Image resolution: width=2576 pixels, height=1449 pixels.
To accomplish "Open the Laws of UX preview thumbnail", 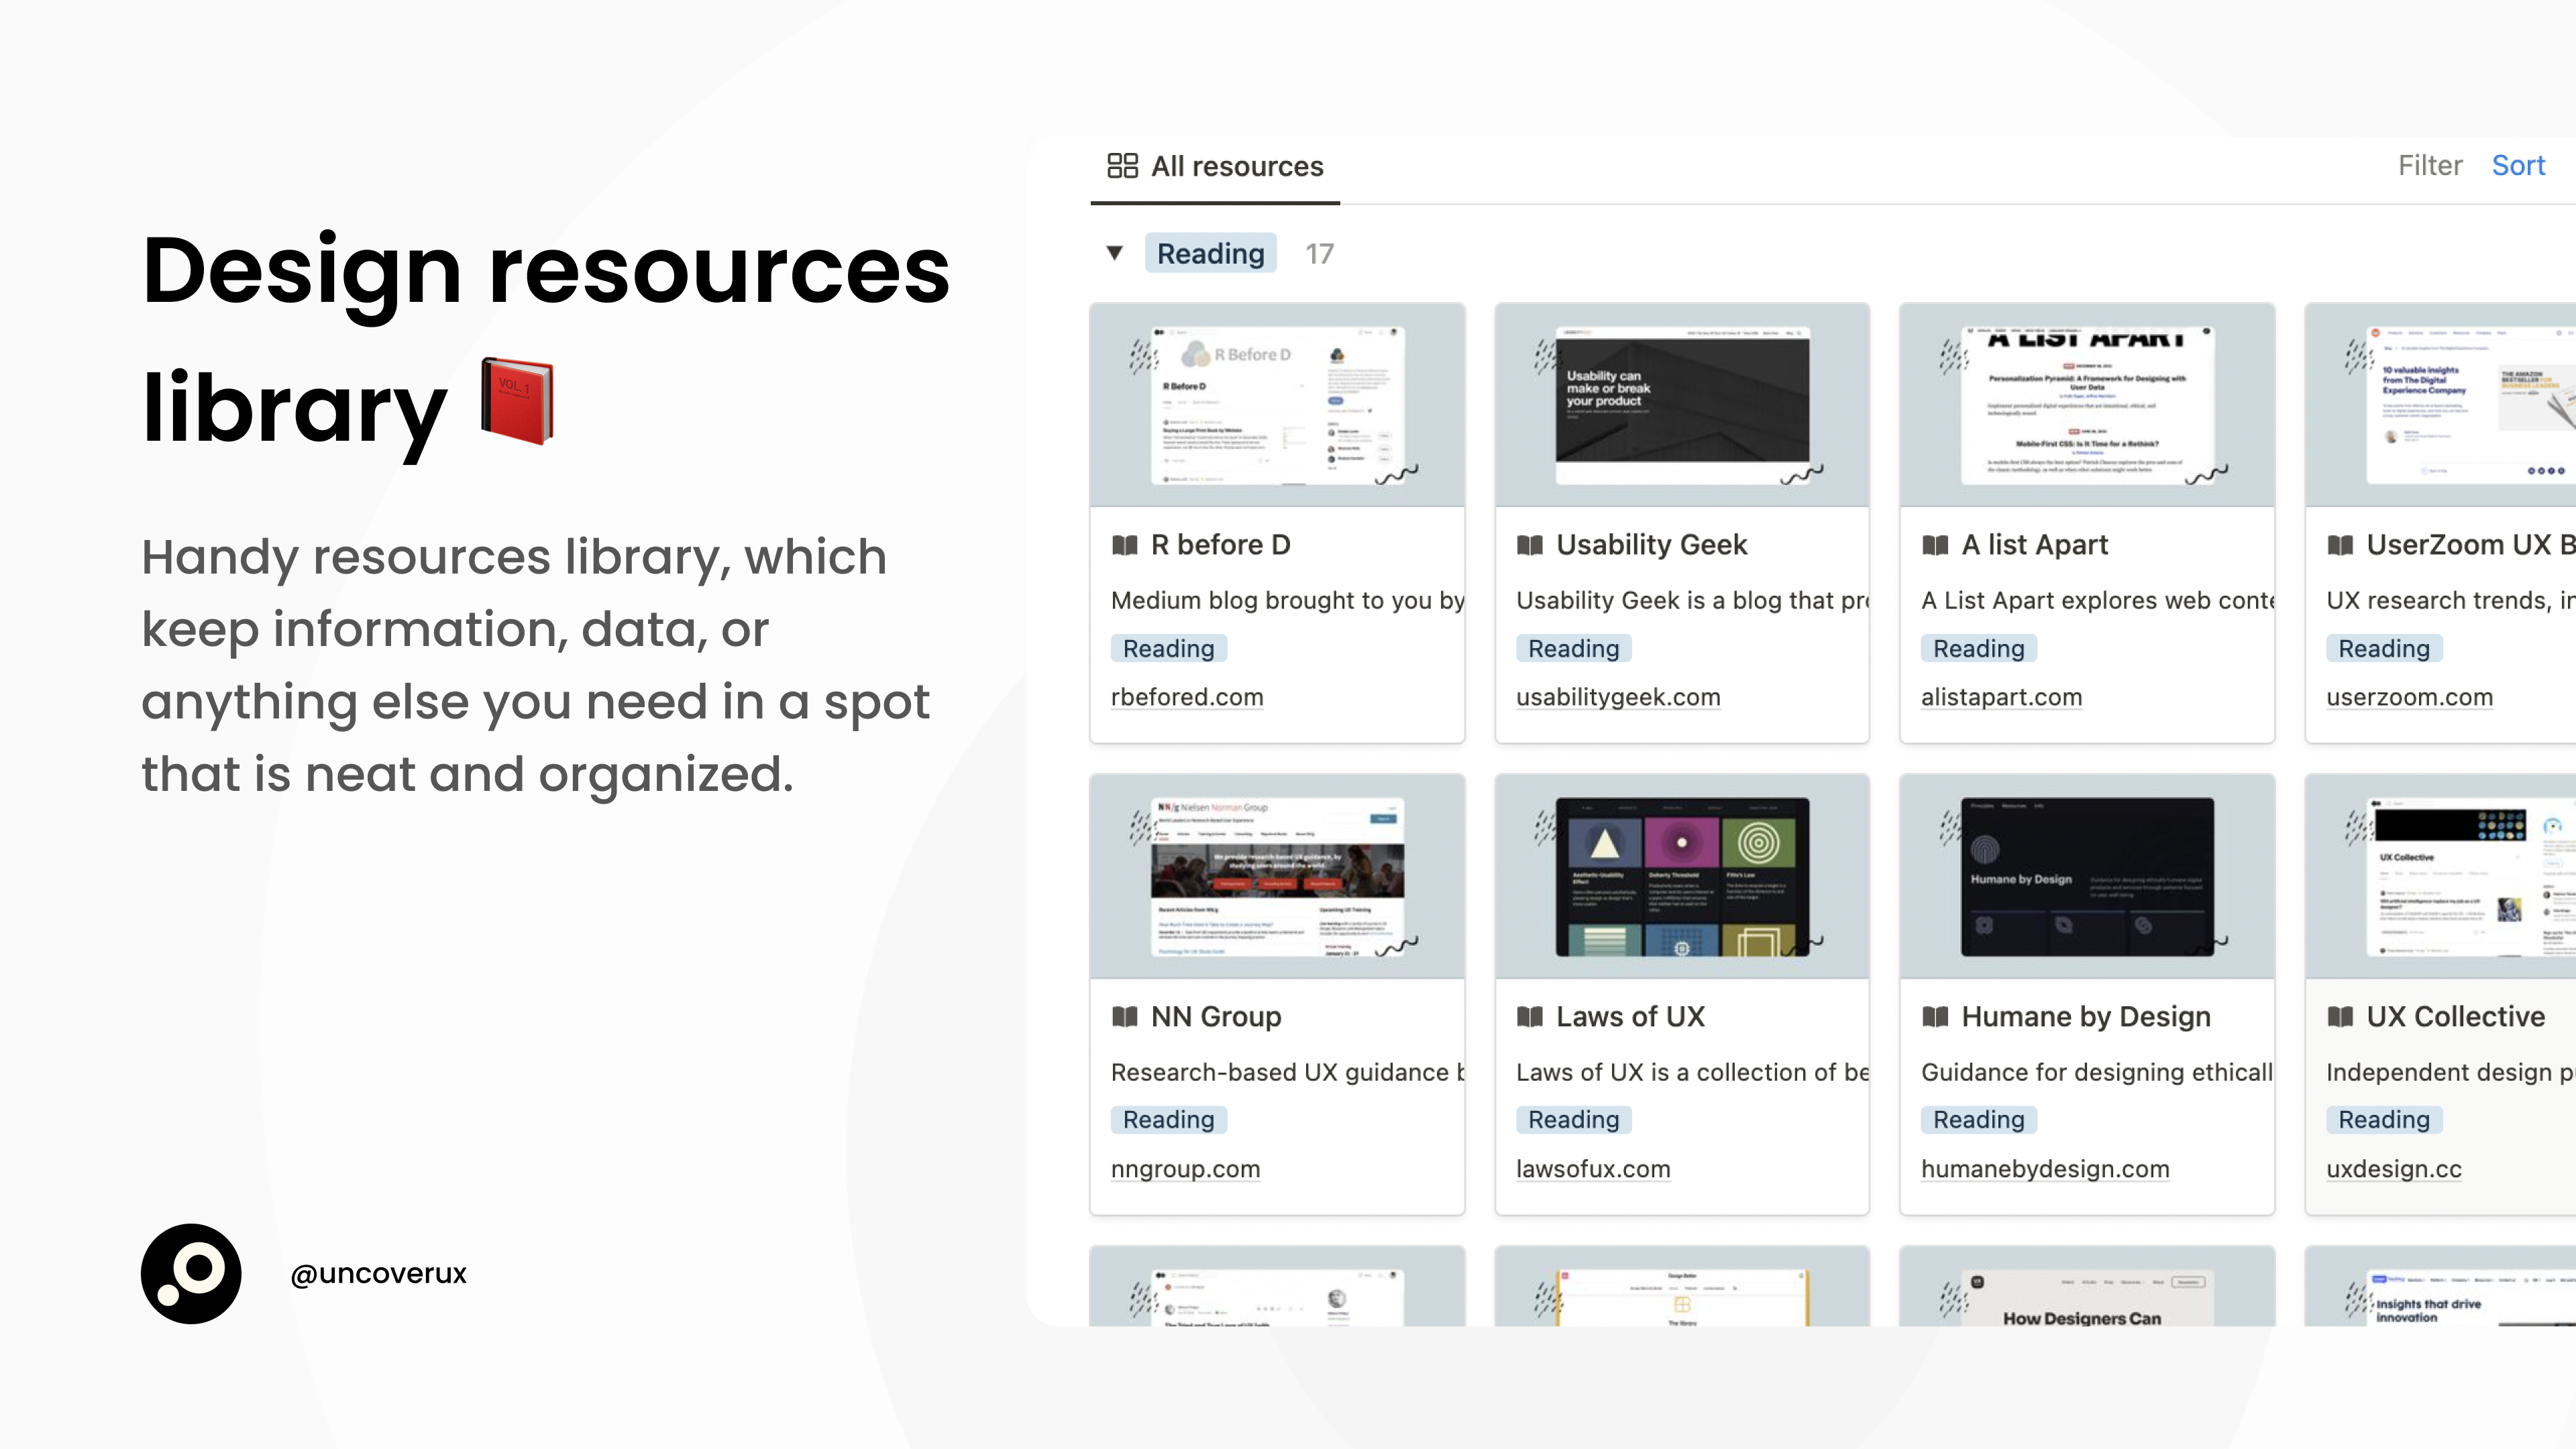I will [x=1682, y=877].
